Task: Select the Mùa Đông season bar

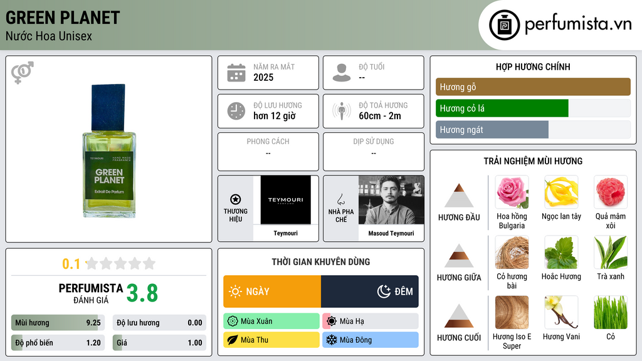Action: [371, 340]
